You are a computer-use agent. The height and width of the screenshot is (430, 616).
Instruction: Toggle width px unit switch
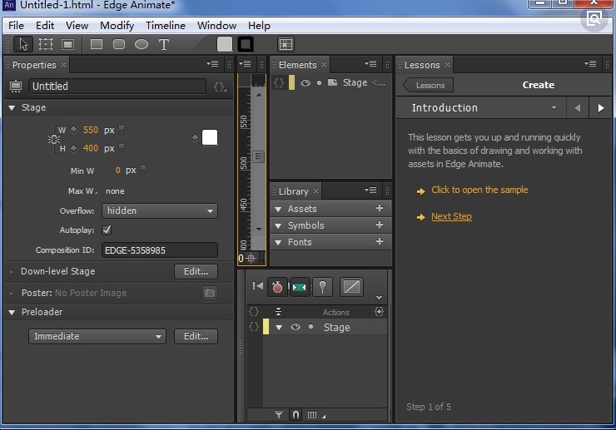[122, 130]
